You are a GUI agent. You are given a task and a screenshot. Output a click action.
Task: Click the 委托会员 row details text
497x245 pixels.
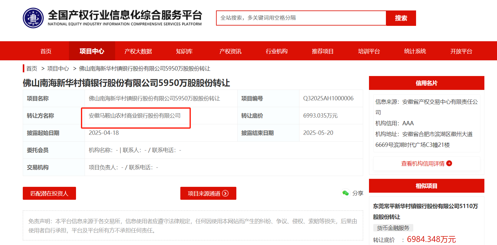pyautogui.click(x=135, y=150)
